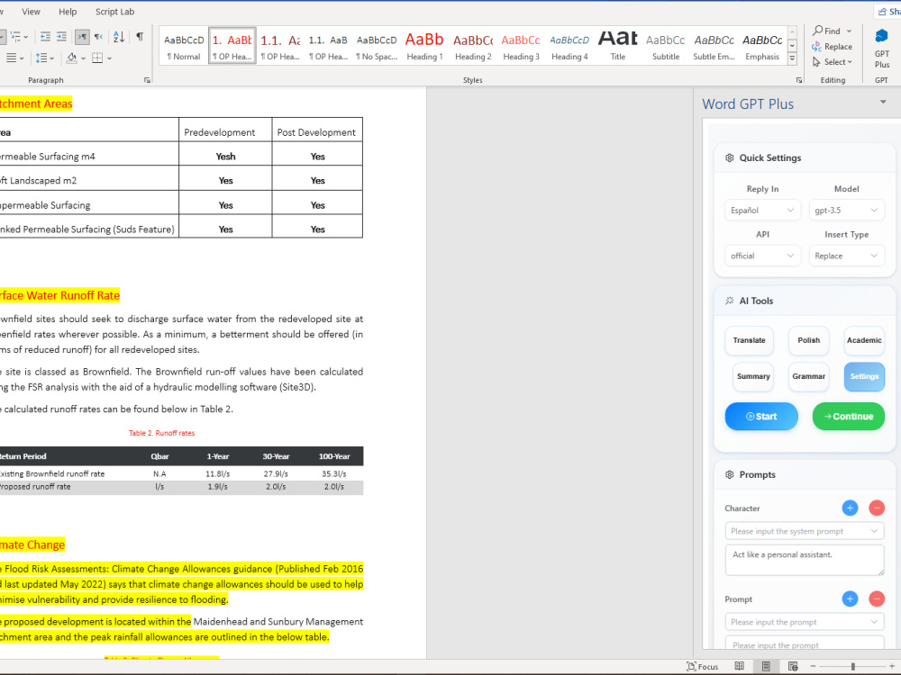Switch to Print Layout view
This screenshot has height=675, width=901.
(766, 666)
